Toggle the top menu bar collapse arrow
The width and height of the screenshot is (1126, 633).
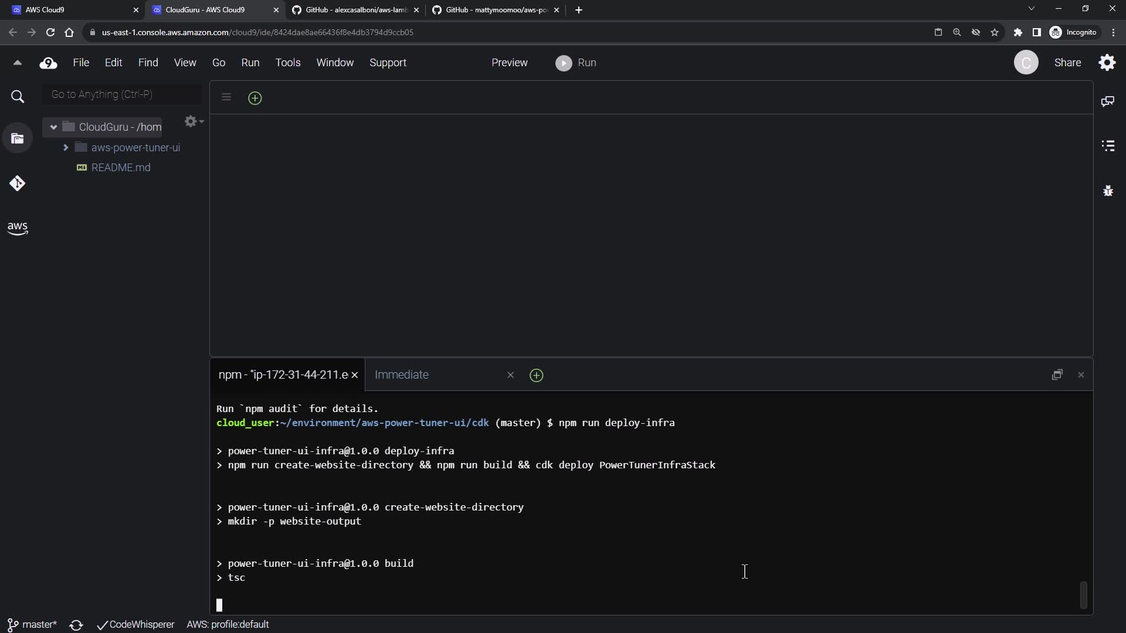(x=17, y=63)
